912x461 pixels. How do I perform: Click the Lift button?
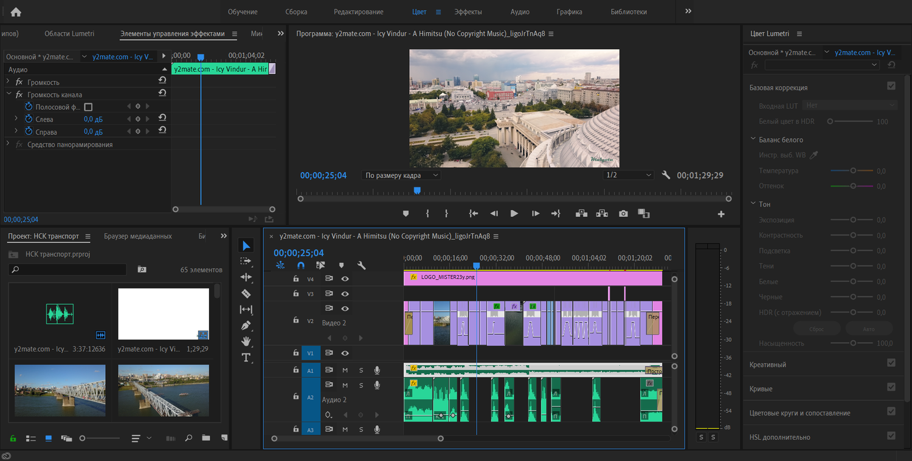(x=581, y=213)
